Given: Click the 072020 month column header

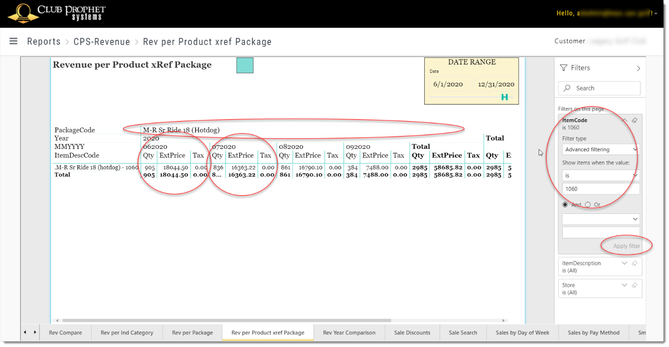Looking at the screenshot, I should click(x=224, y=147).
